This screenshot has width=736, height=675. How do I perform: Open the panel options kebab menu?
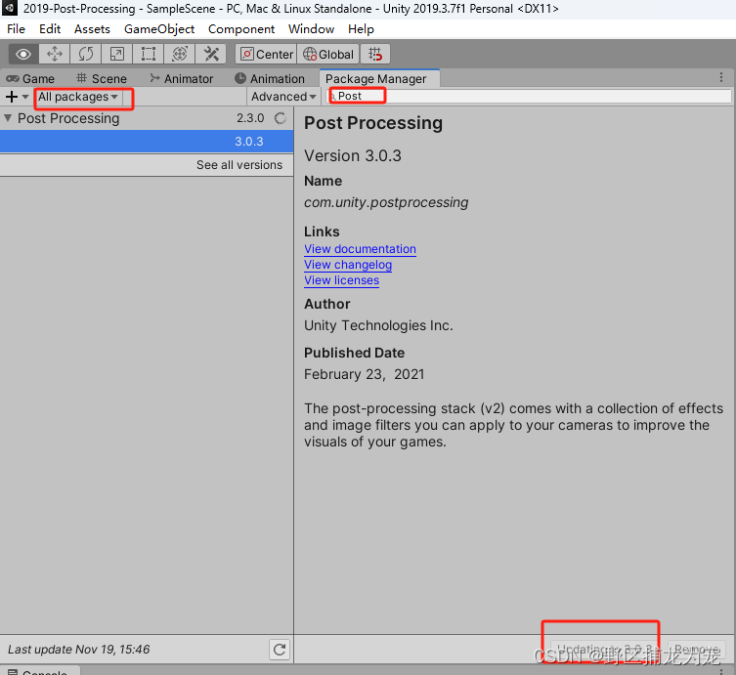tap(721, 77)
